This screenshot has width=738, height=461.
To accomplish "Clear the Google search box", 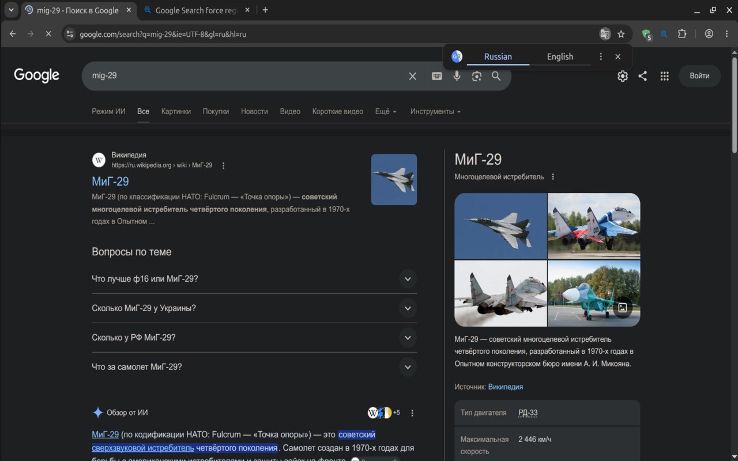I will pyautogui.click(x=412, y=76).
